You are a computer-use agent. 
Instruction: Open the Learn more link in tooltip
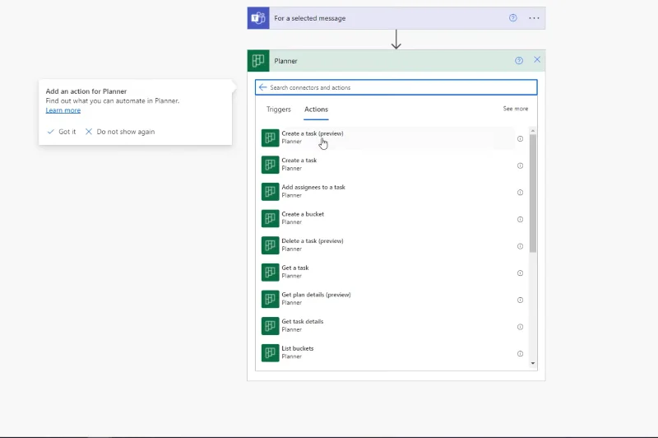tap(63, 110)
